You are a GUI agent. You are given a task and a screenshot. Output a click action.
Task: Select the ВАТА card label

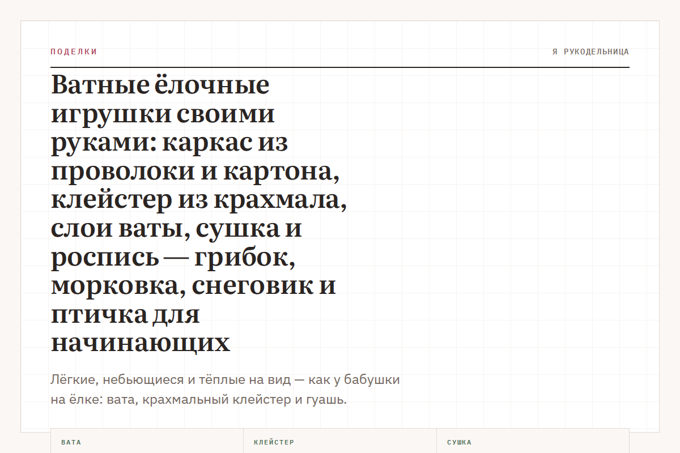[71, 442]
